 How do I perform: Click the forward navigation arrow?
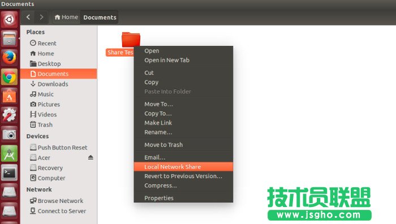pos(41,17)
